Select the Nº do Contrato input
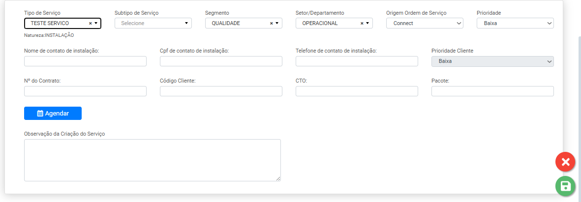This screenshot has height=202, width=581. [x=85, y=91]
